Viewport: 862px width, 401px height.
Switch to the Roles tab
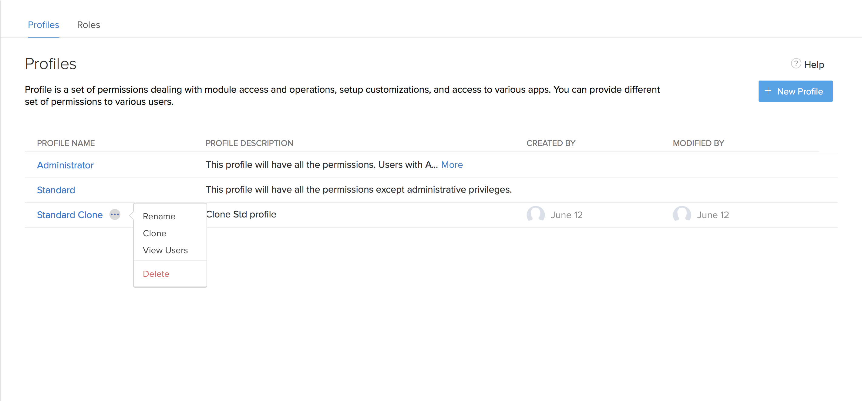pos(88,25)
